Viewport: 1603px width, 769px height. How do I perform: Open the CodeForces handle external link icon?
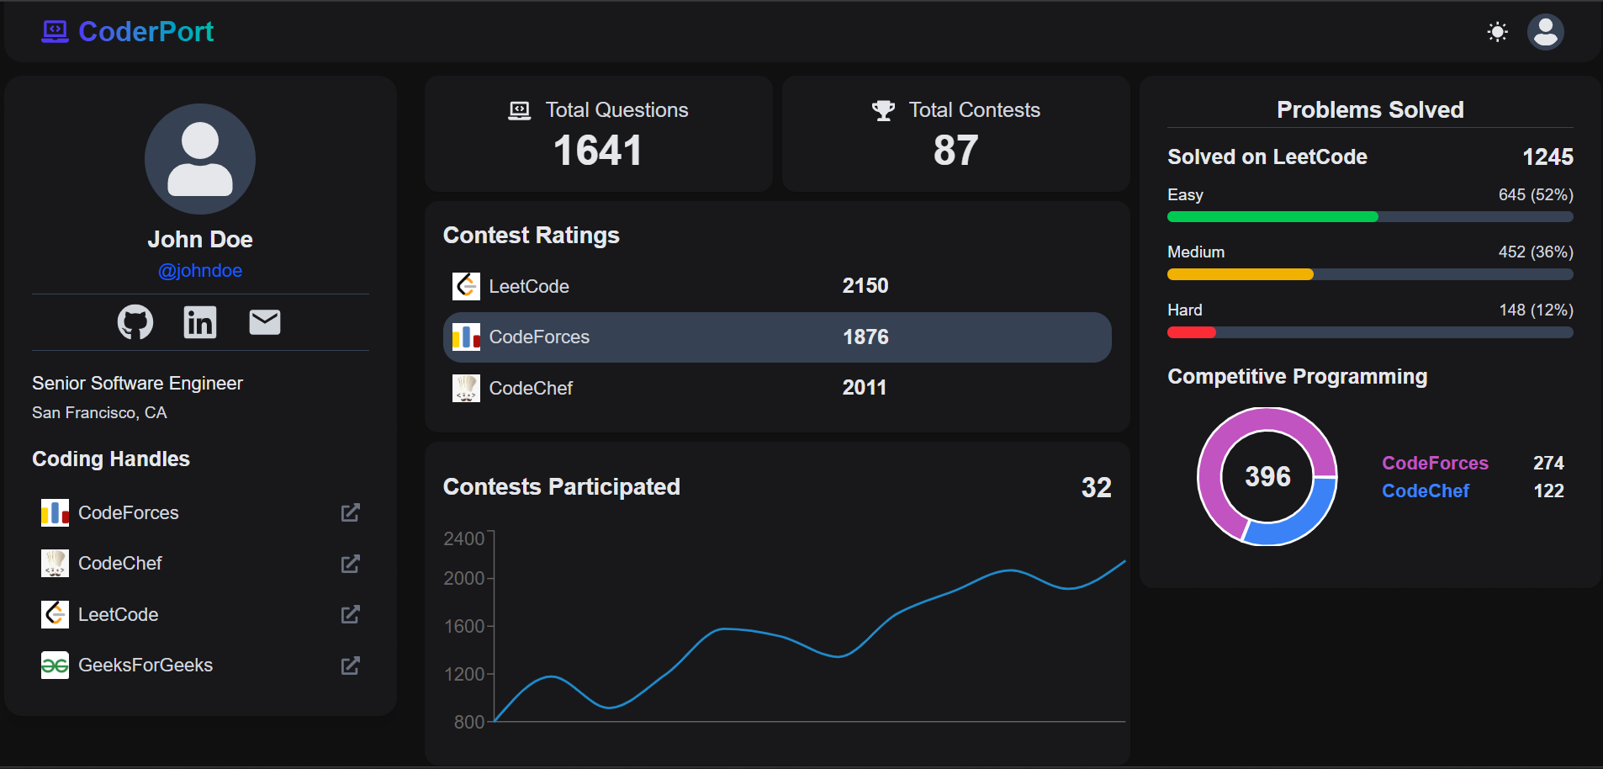click(350, 513)
